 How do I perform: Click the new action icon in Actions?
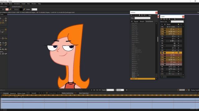click(x=131, y=15)
